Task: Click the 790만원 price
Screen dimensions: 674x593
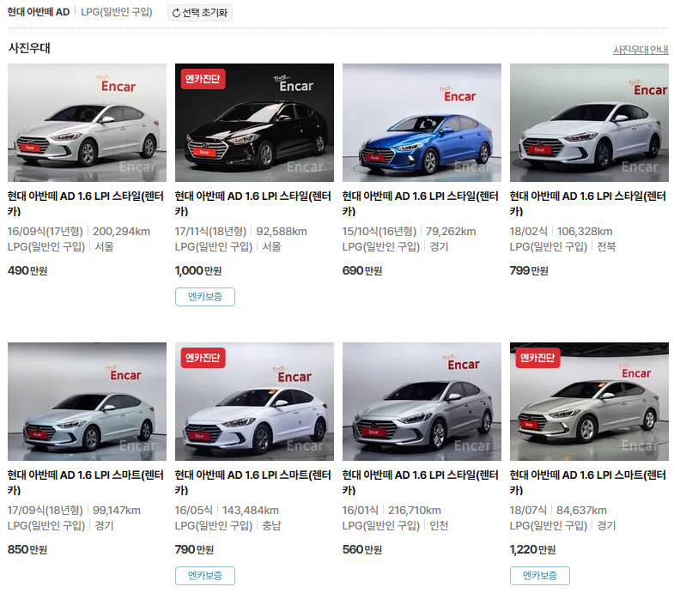Action: coord(194,549)
